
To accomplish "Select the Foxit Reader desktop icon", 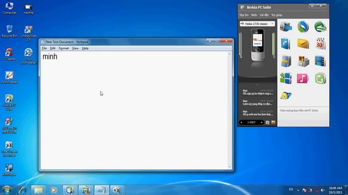I will pos(9,77).
